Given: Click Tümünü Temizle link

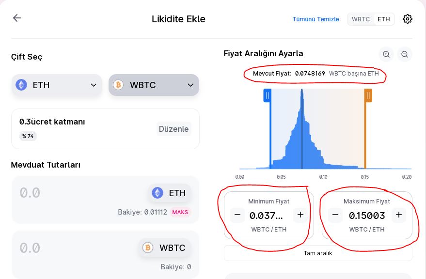Looking at the screenshot, I should (316, 19).
